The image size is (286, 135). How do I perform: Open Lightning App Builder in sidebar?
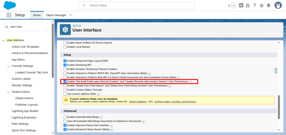25,111
